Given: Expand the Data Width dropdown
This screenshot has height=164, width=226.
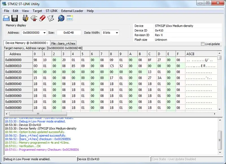Looking at the screenshot, I should pos(117,33).
